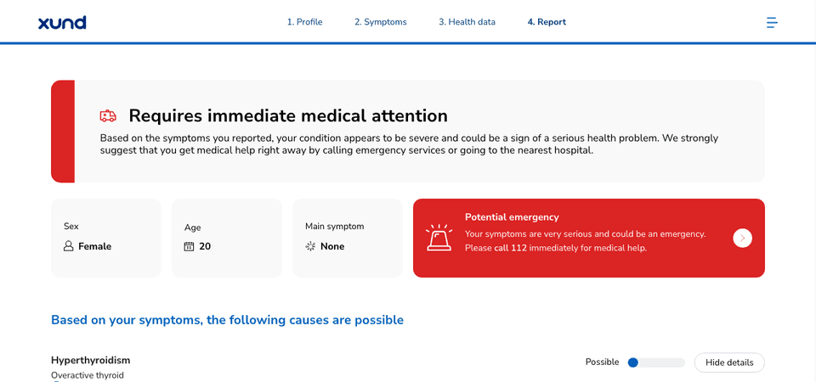Image resolution: width=816 pixels, height=382 pixels.
Task: Collapse Hyperthyroidism with Hide details
Action: (x=729, y=362)
